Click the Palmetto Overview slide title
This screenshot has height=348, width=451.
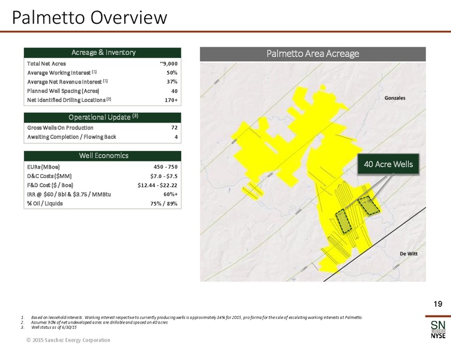coord(90,18)
